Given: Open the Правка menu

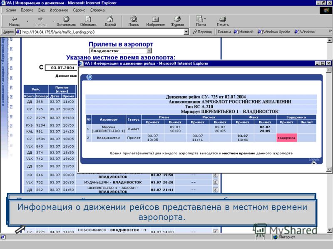Looking at the screenshot, I should pos(27,10).
